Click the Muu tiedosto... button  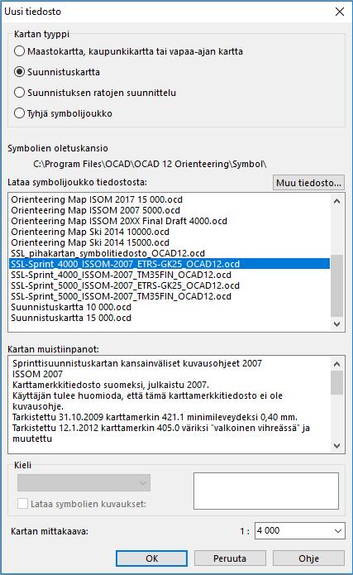coord(308,183)
